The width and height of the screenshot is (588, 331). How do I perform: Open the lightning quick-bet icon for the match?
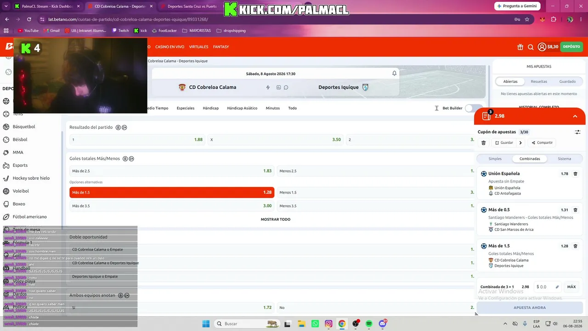pyautogui.click(x=268, y=87)
